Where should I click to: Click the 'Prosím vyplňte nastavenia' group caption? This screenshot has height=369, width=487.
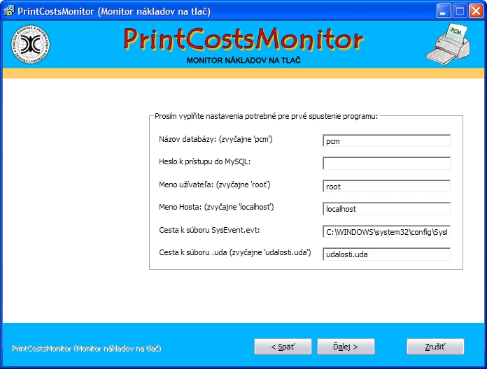[x=266, y=116]
